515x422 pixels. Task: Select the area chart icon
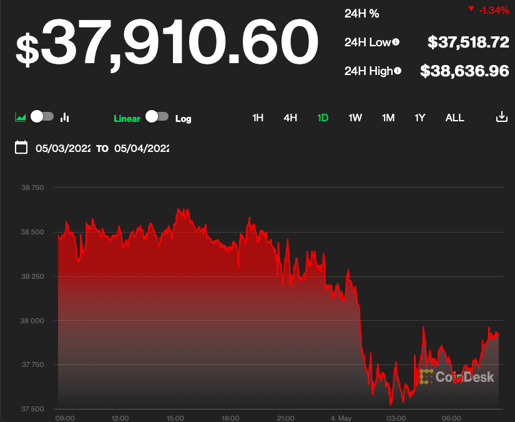pyautogui.click(x=21, y=117)
